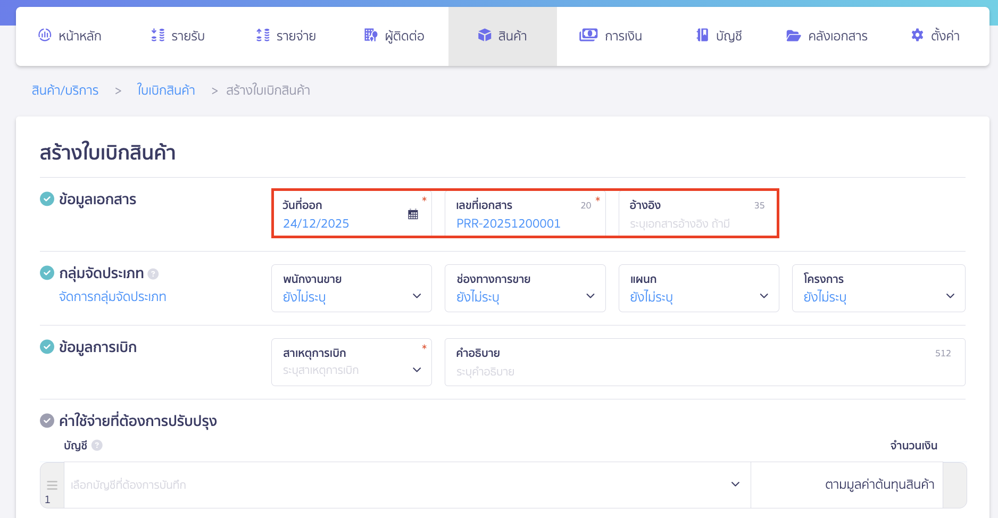Toggle the ข้อมูลเอกสาร section check circle
This screenshot has width=998, height=518.
click(x=47, y=199)
